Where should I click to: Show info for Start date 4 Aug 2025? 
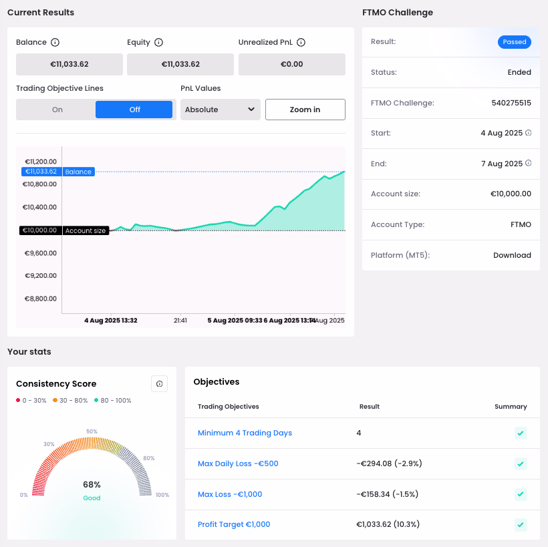coord(529,133)
